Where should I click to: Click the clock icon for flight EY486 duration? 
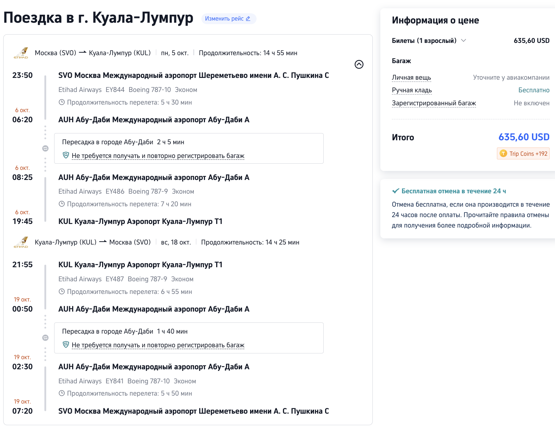click(x=62, y=204)
